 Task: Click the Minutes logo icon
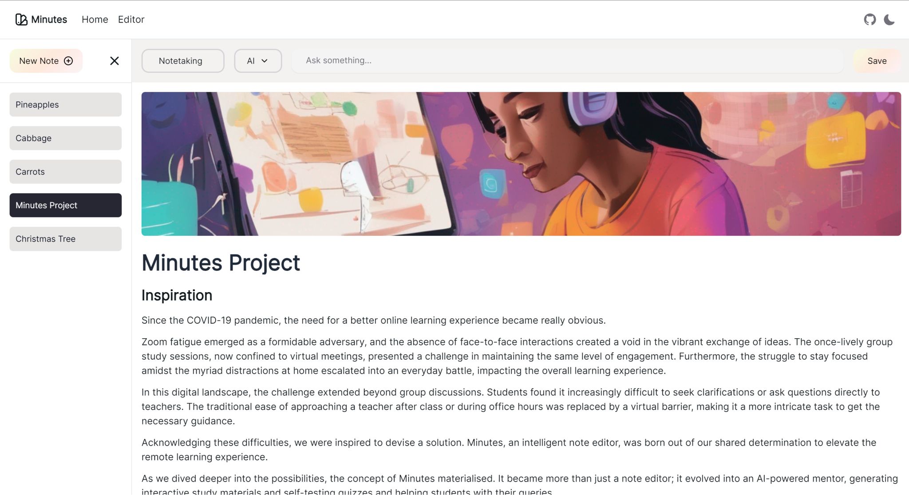pyautogui.click(x=21, y=20)
